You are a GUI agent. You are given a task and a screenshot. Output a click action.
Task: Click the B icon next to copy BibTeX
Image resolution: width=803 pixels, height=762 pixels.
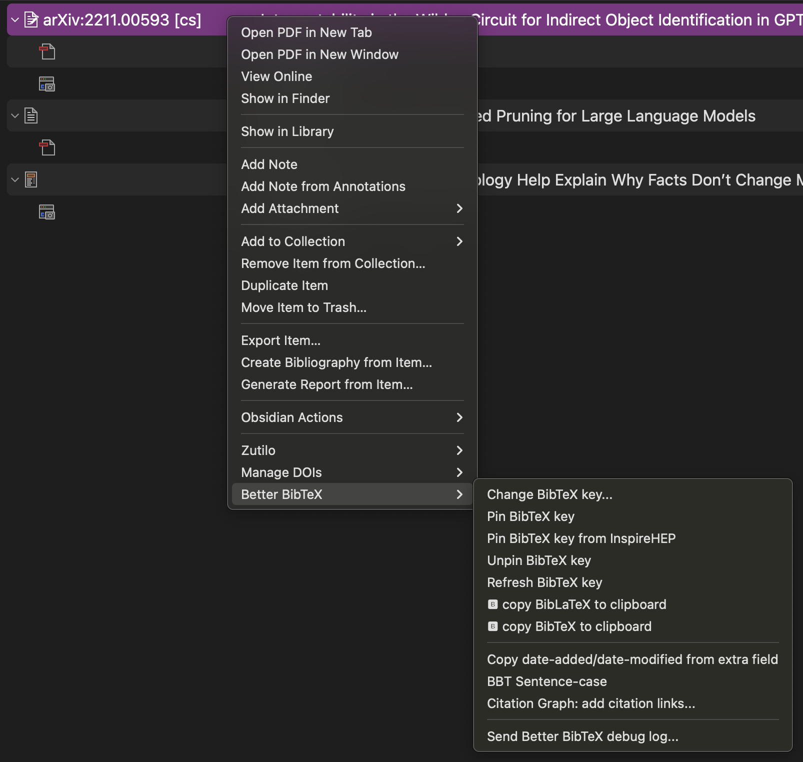[492, 626]
